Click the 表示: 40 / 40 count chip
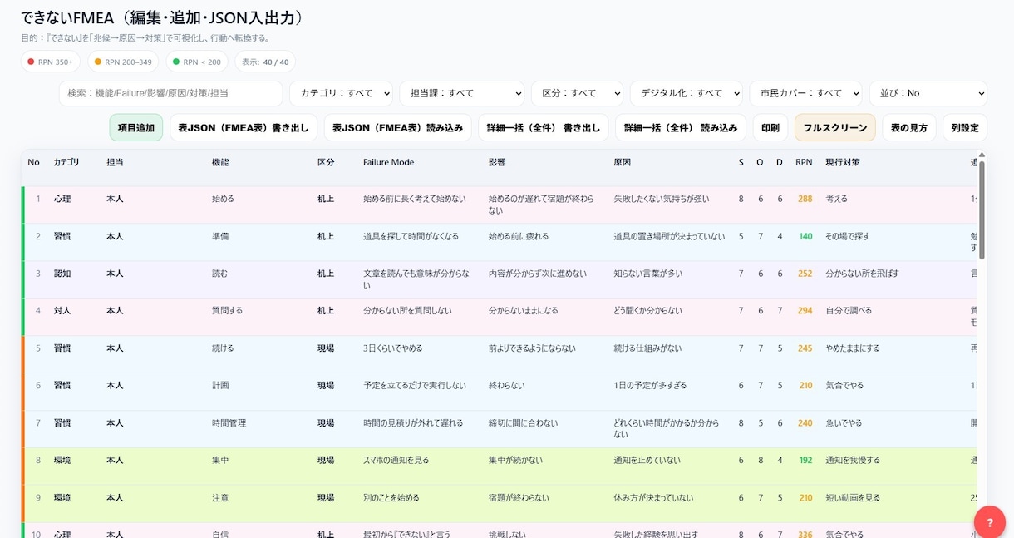Screen dimensions: 1014x538 click(265, 62)
